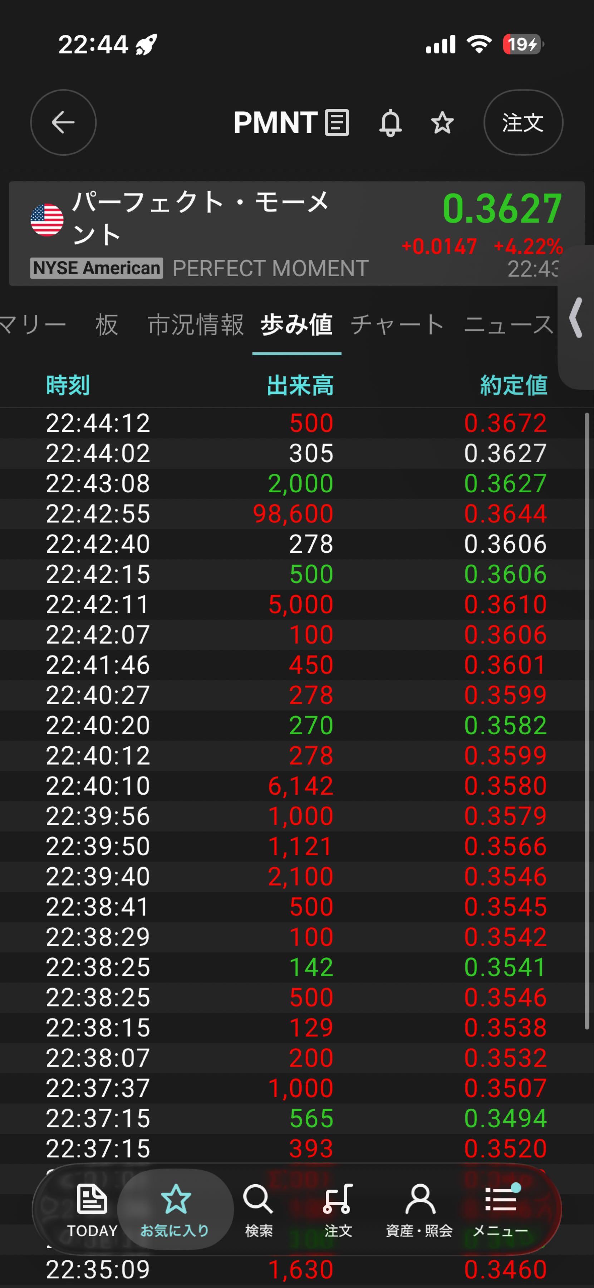594x1288 pixels.
Task: Tap the back arrow button
Action: pyautogui.click(x=63, y=122)
